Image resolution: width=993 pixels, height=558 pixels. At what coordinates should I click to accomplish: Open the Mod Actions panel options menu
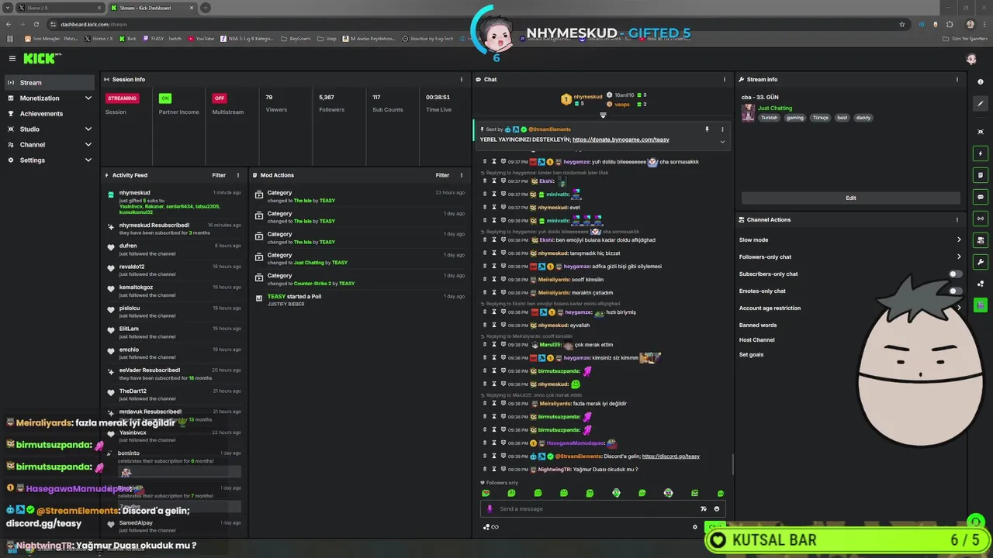coord(462,175)
